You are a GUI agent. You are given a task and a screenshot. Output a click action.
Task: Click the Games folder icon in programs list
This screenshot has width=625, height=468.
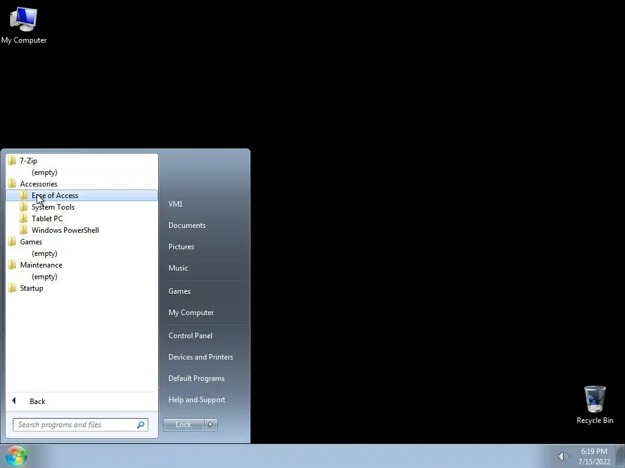[x=12, y=241]
